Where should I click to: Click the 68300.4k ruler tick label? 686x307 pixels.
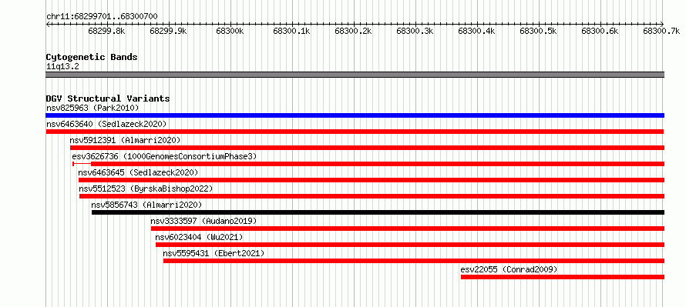click(476, 31)
